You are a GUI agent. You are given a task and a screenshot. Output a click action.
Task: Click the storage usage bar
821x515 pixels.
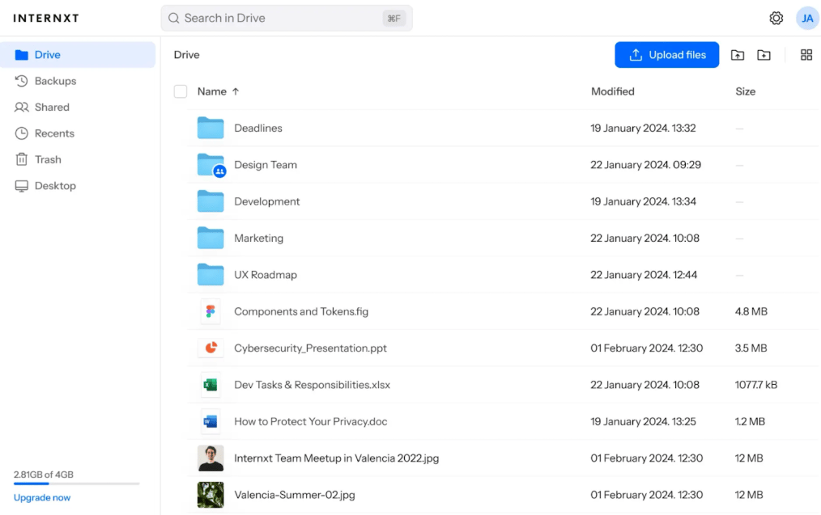76,484
